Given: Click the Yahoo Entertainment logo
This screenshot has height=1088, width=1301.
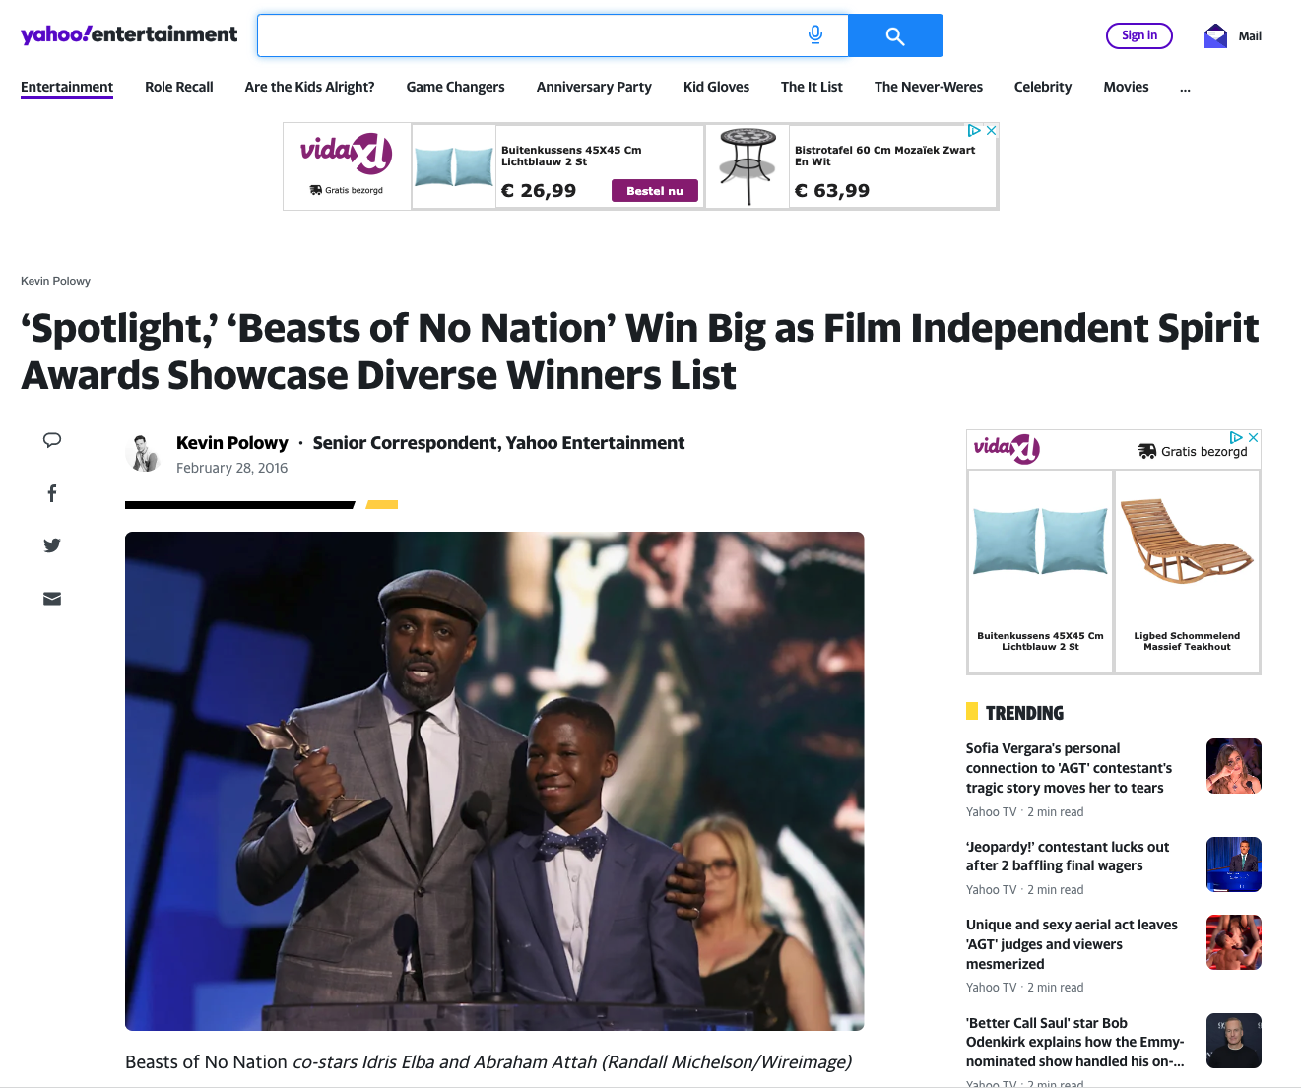Looking at the screenshot, I should click(x=129, y=34).
